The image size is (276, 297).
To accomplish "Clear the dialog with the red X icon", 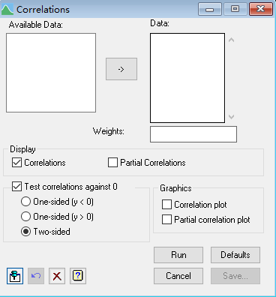I will tap(57, 276).
